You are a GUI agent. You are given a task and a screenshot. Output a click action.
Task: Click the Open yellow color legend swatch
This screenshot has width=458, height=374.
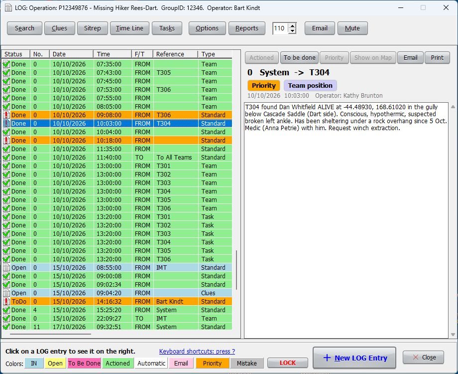(x=55, y=363)
